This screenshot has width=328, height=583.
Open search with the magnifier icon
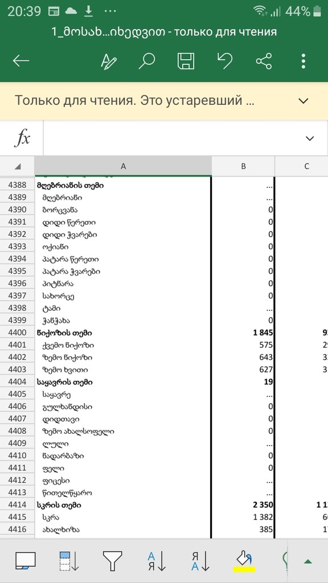147,61
